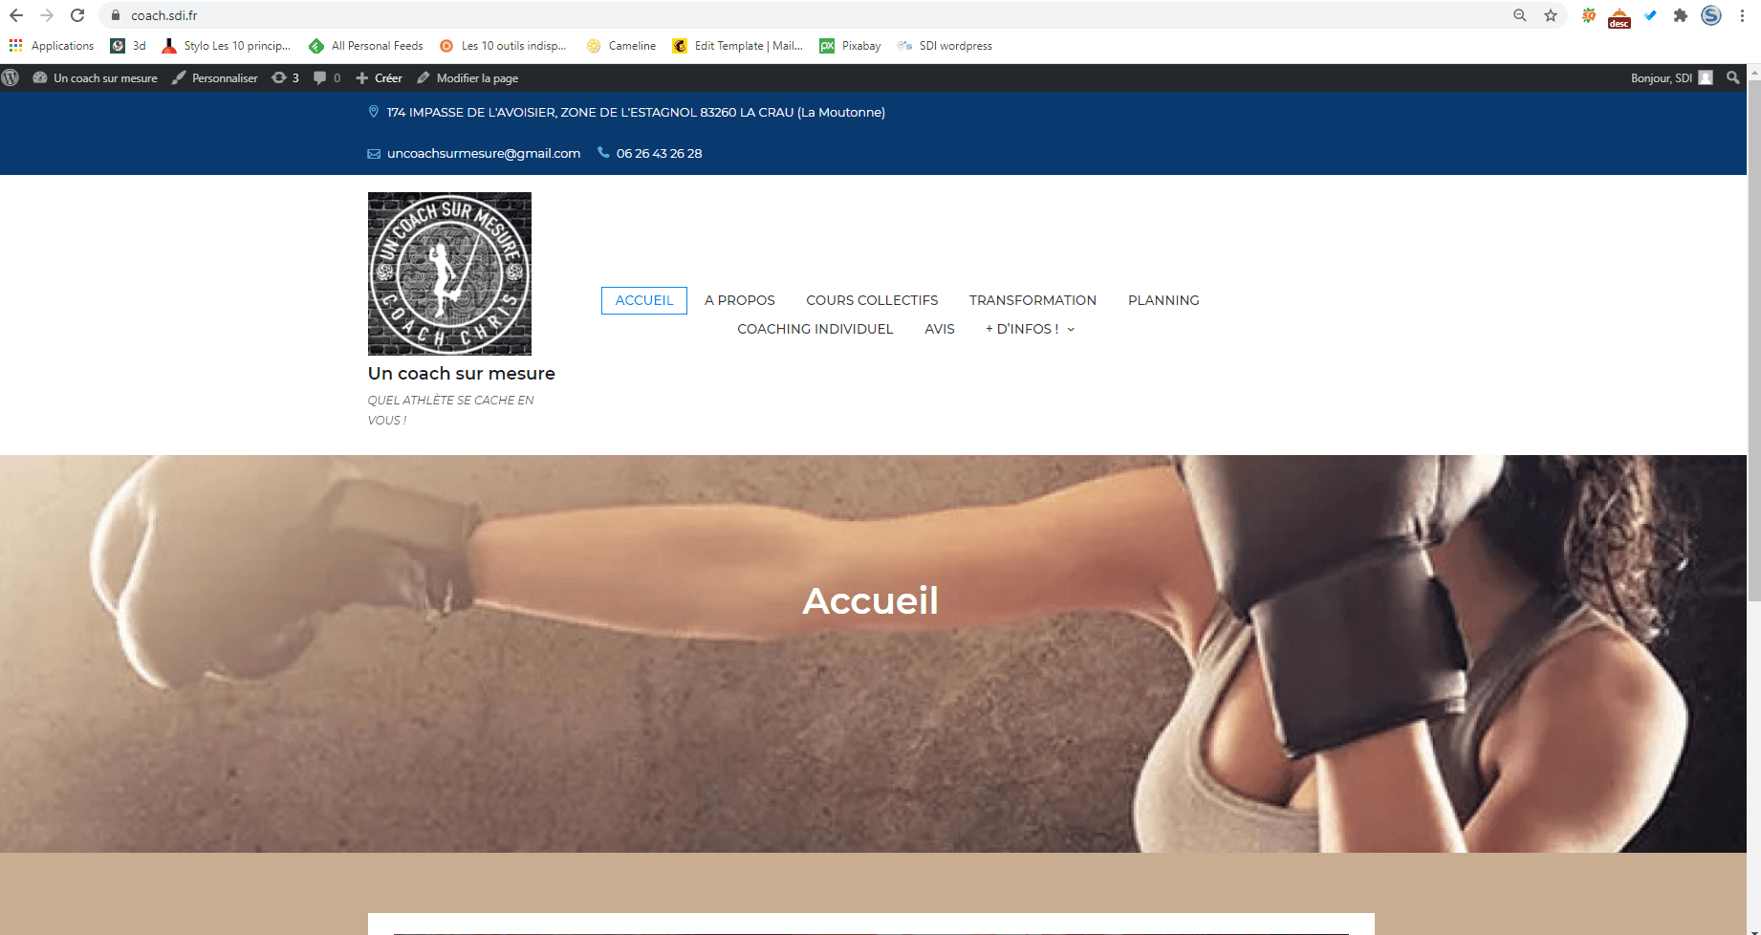Open the extensions puzzle piece icon

[x=1681, y=15]
